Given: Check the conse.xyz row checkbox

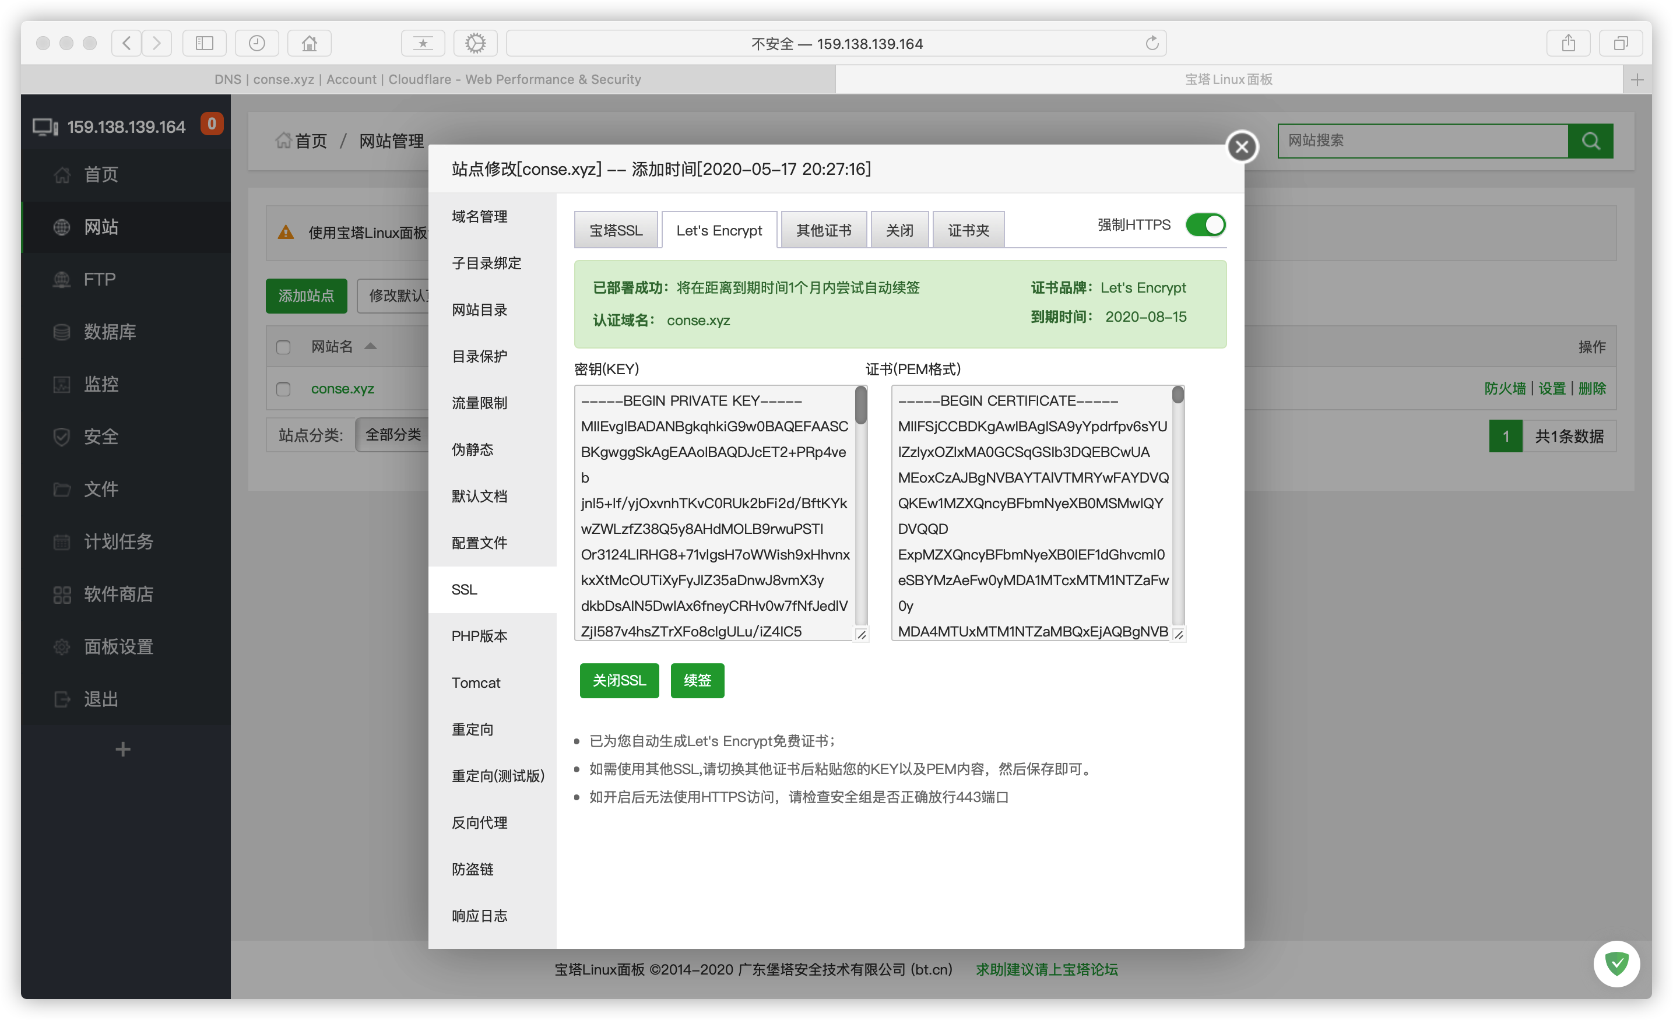Looking at the screenshot, I should pos(283,389).
